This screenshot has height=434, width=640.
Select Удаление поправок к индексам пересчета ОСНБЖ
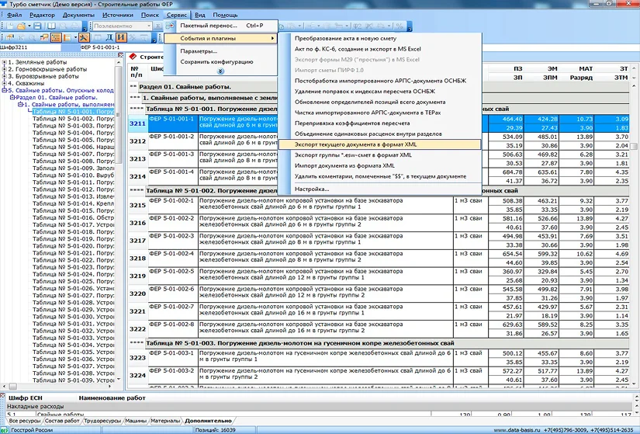[x=379, y=91]
